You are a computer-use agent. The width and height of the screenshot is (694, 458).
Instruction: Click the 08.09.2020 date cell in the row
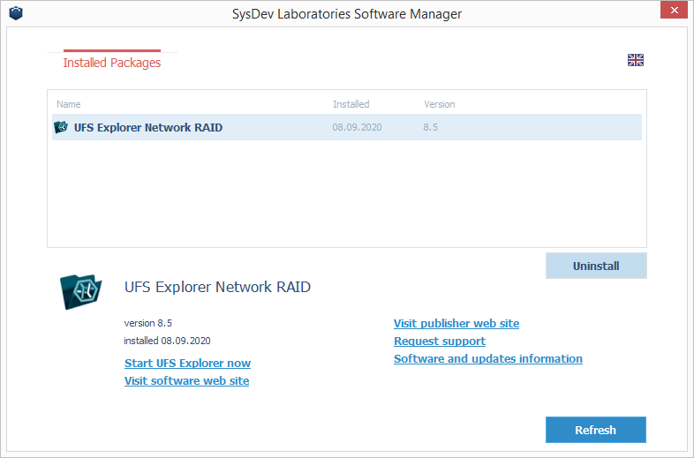tap(357, 127)
